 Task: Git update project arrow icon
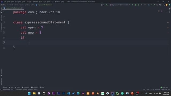click(148, 5)
